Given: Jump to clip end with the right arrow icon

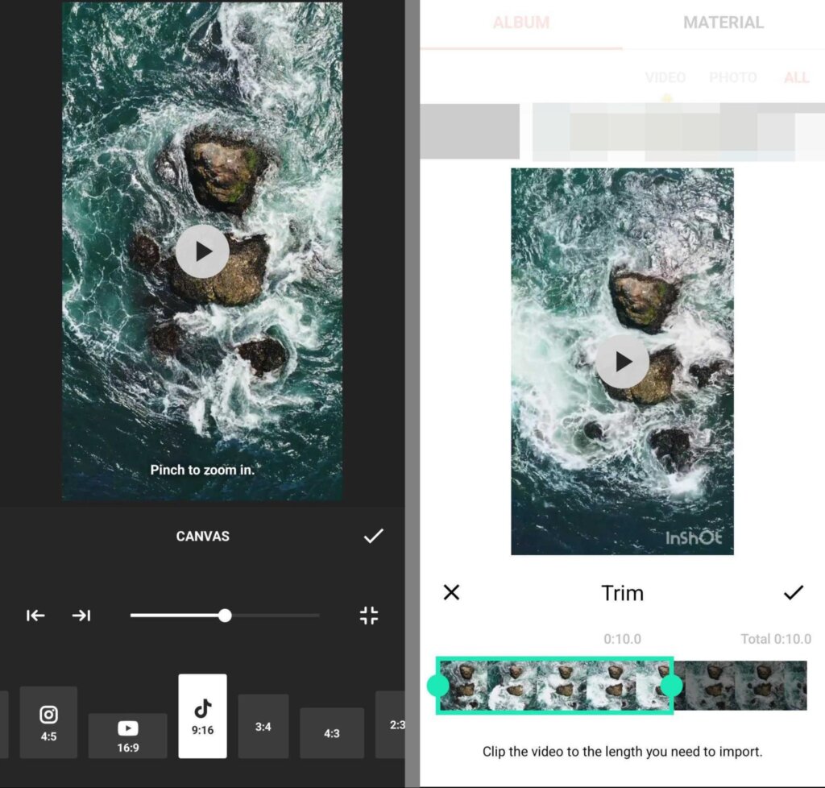Looking at the screenshot, I should pyautogui.click(x=81, y=616).
